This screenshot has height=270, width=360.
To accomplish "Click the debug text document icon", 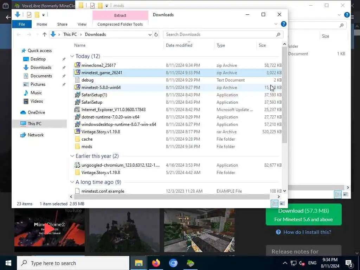I will pyautogui.click(x=77, y=80).
